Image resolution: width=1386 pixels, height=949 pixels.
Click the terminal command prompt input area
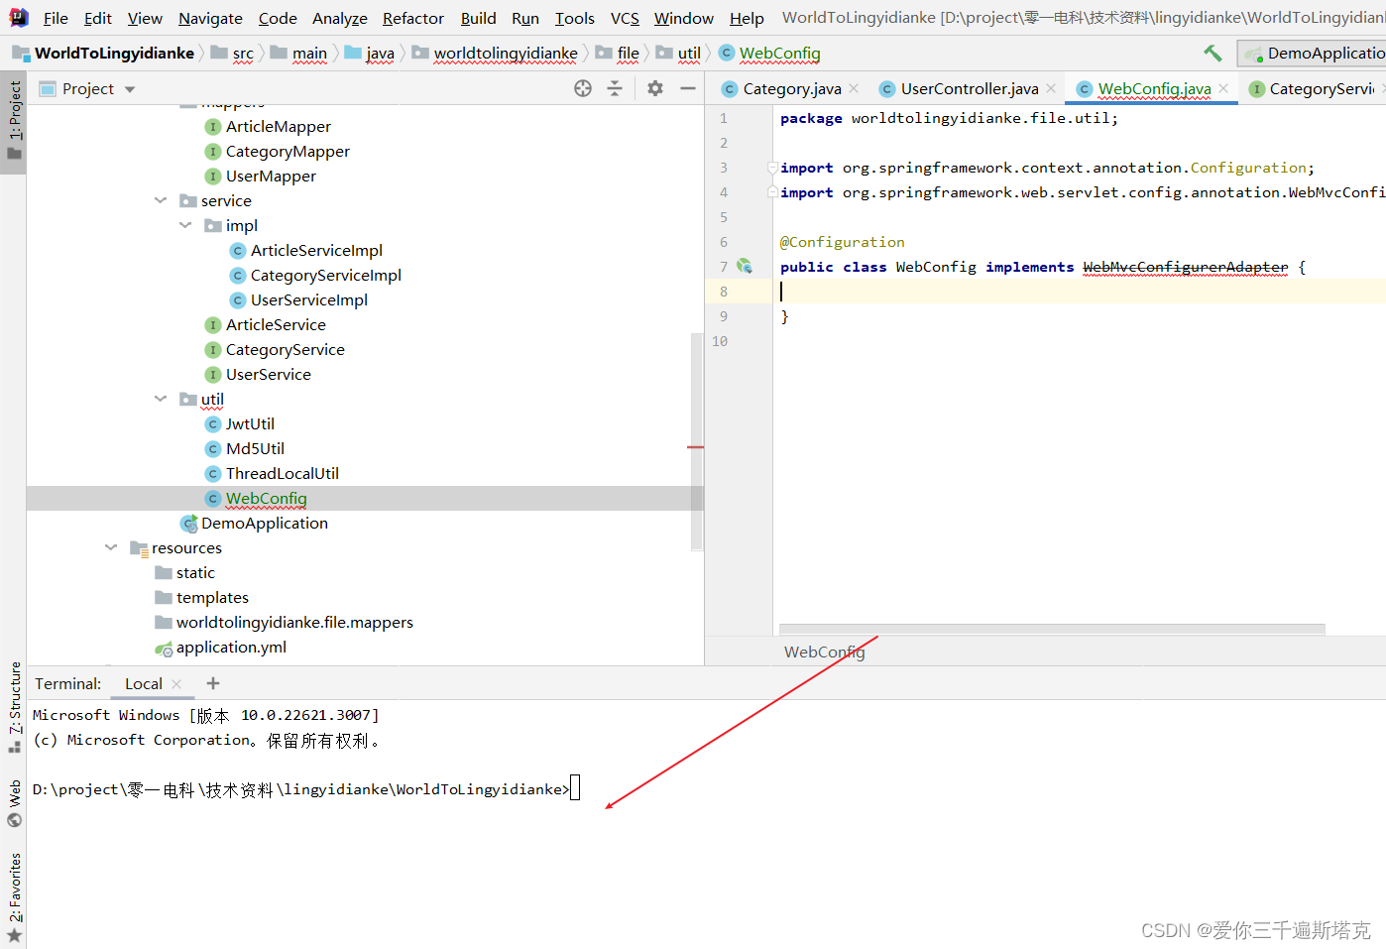(575, 788)
